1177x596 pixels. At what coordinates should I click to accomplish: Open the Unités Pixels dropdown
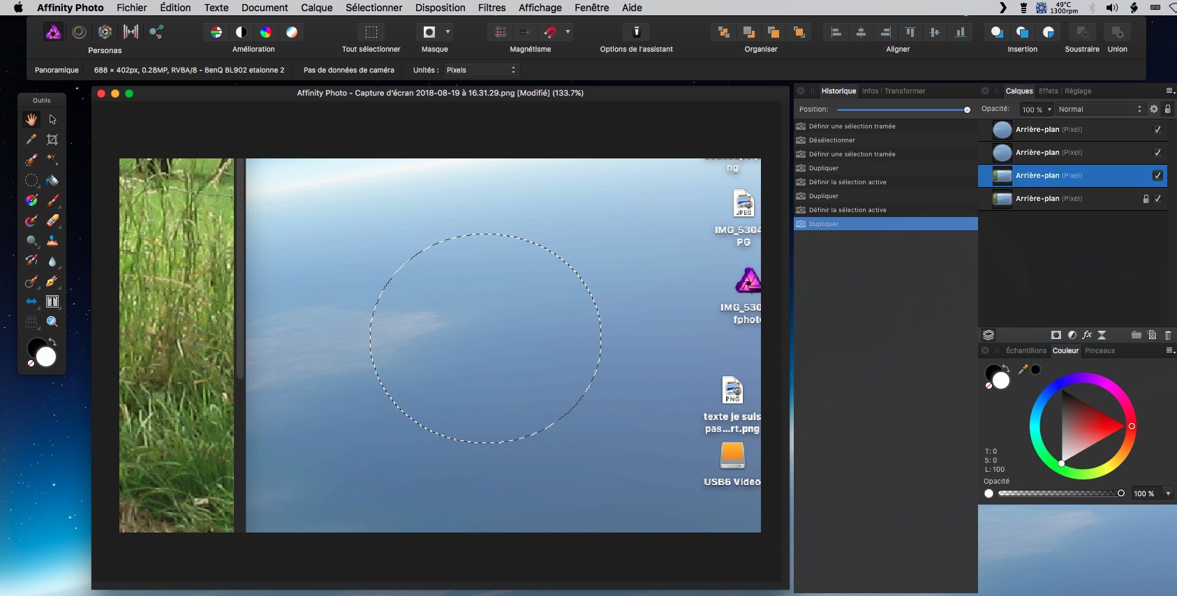click(x=482, y=70)
